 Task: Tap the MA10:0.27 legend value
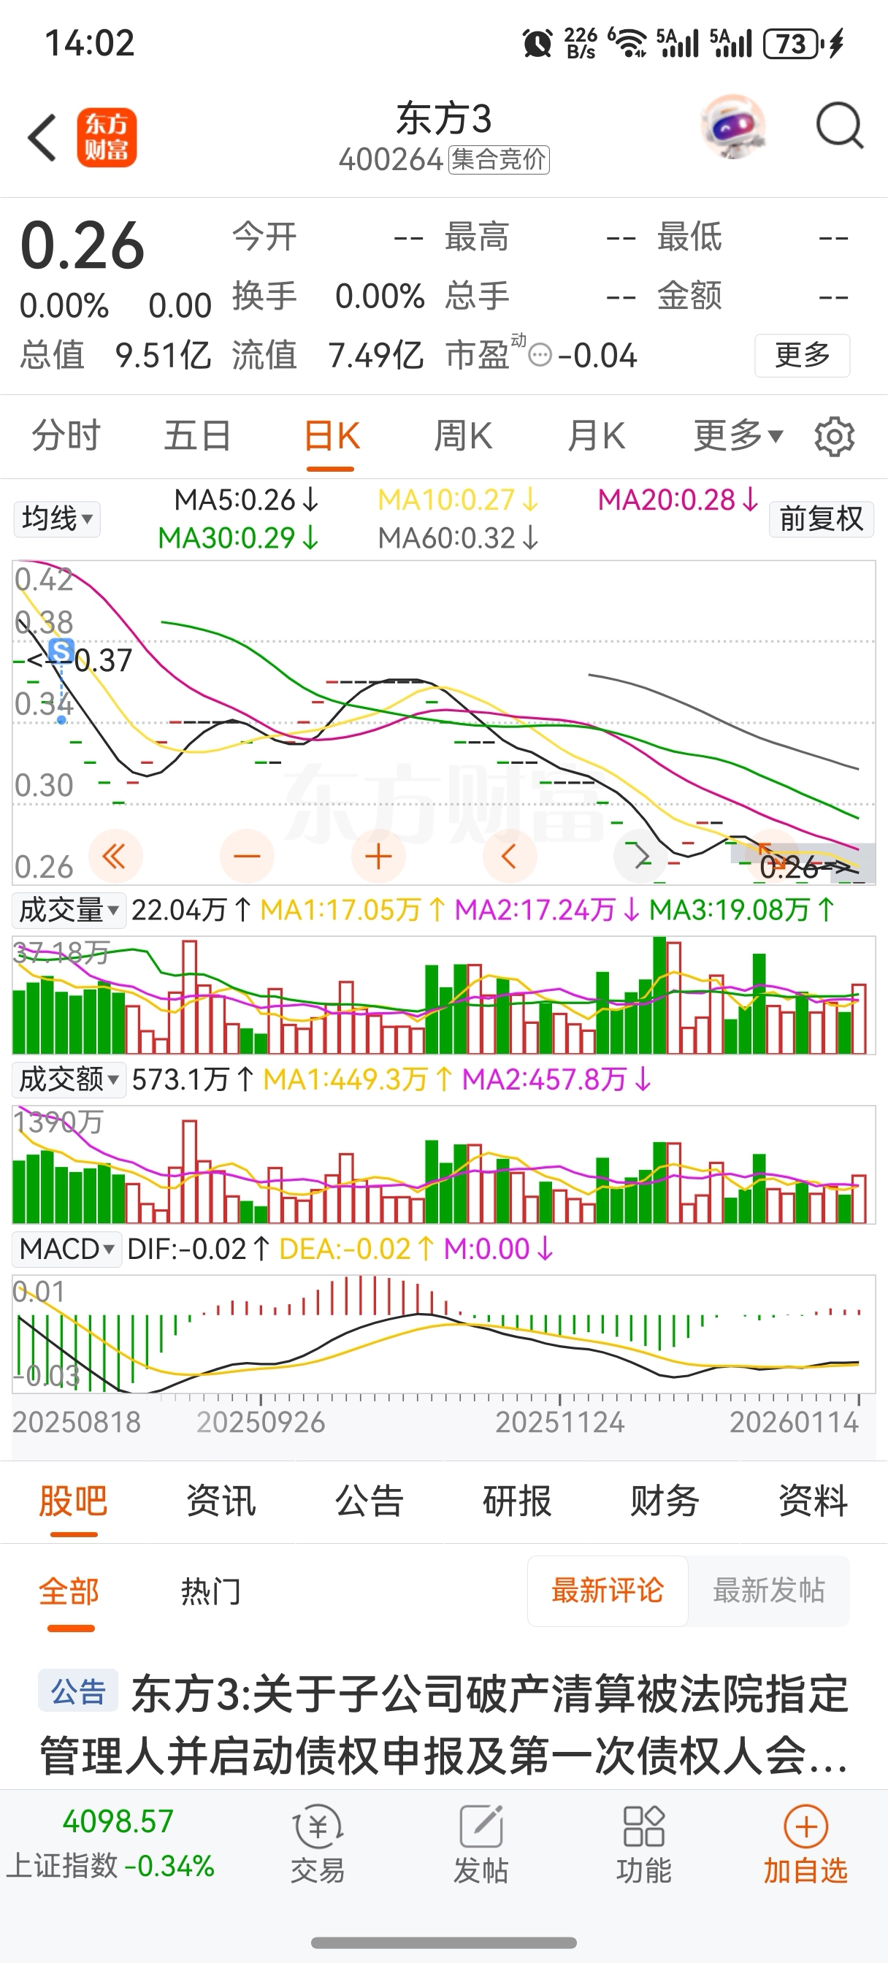[458, 500]
